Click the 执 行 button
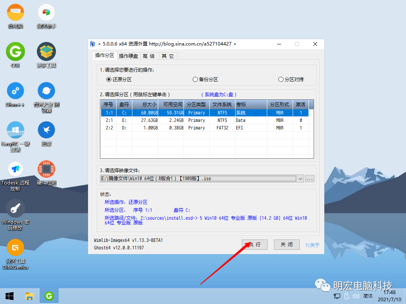 click(x=255, y=245)
